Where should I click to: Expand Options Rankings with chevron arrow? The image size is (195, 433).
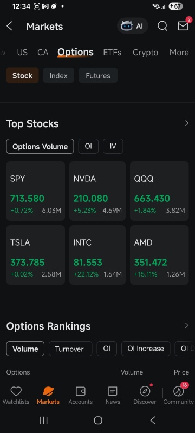187,326
